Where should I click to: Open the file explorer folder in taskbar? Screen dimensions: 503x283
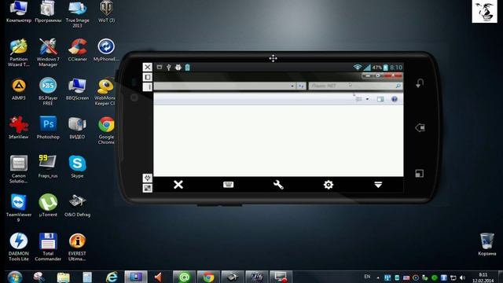point(63,277)
